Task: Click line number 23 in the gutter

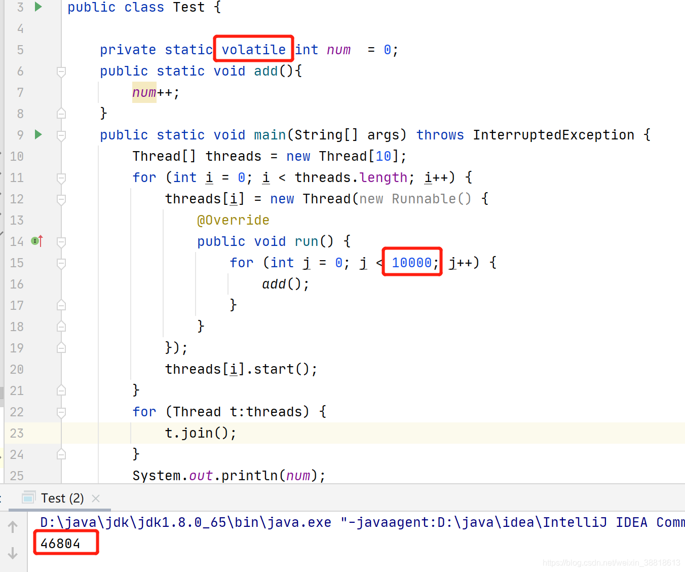Action: click(x=17, y=433)
